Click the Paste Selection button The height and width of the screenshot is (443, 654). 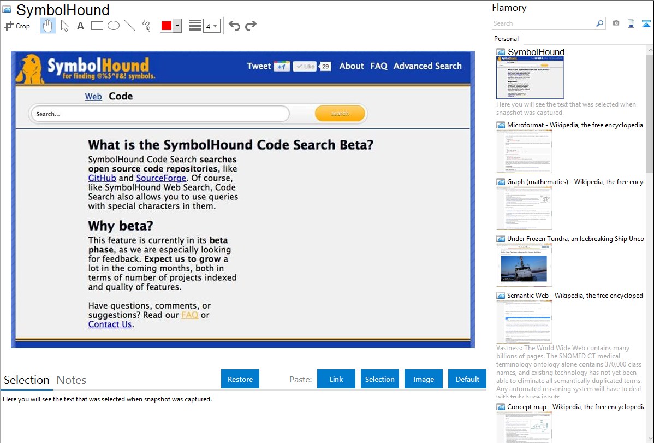pos(379,379)
